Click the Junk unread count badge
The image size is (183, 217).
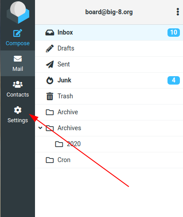pos(174,80)
